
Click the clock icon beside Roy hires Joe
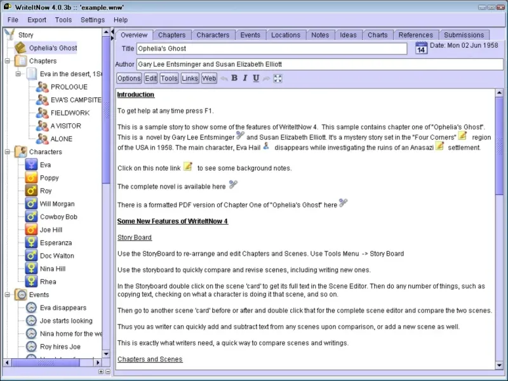coord(31,346)
